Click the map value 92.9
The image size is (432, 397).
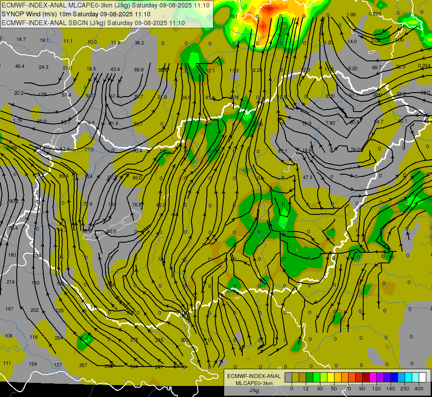tap(111, 231)
